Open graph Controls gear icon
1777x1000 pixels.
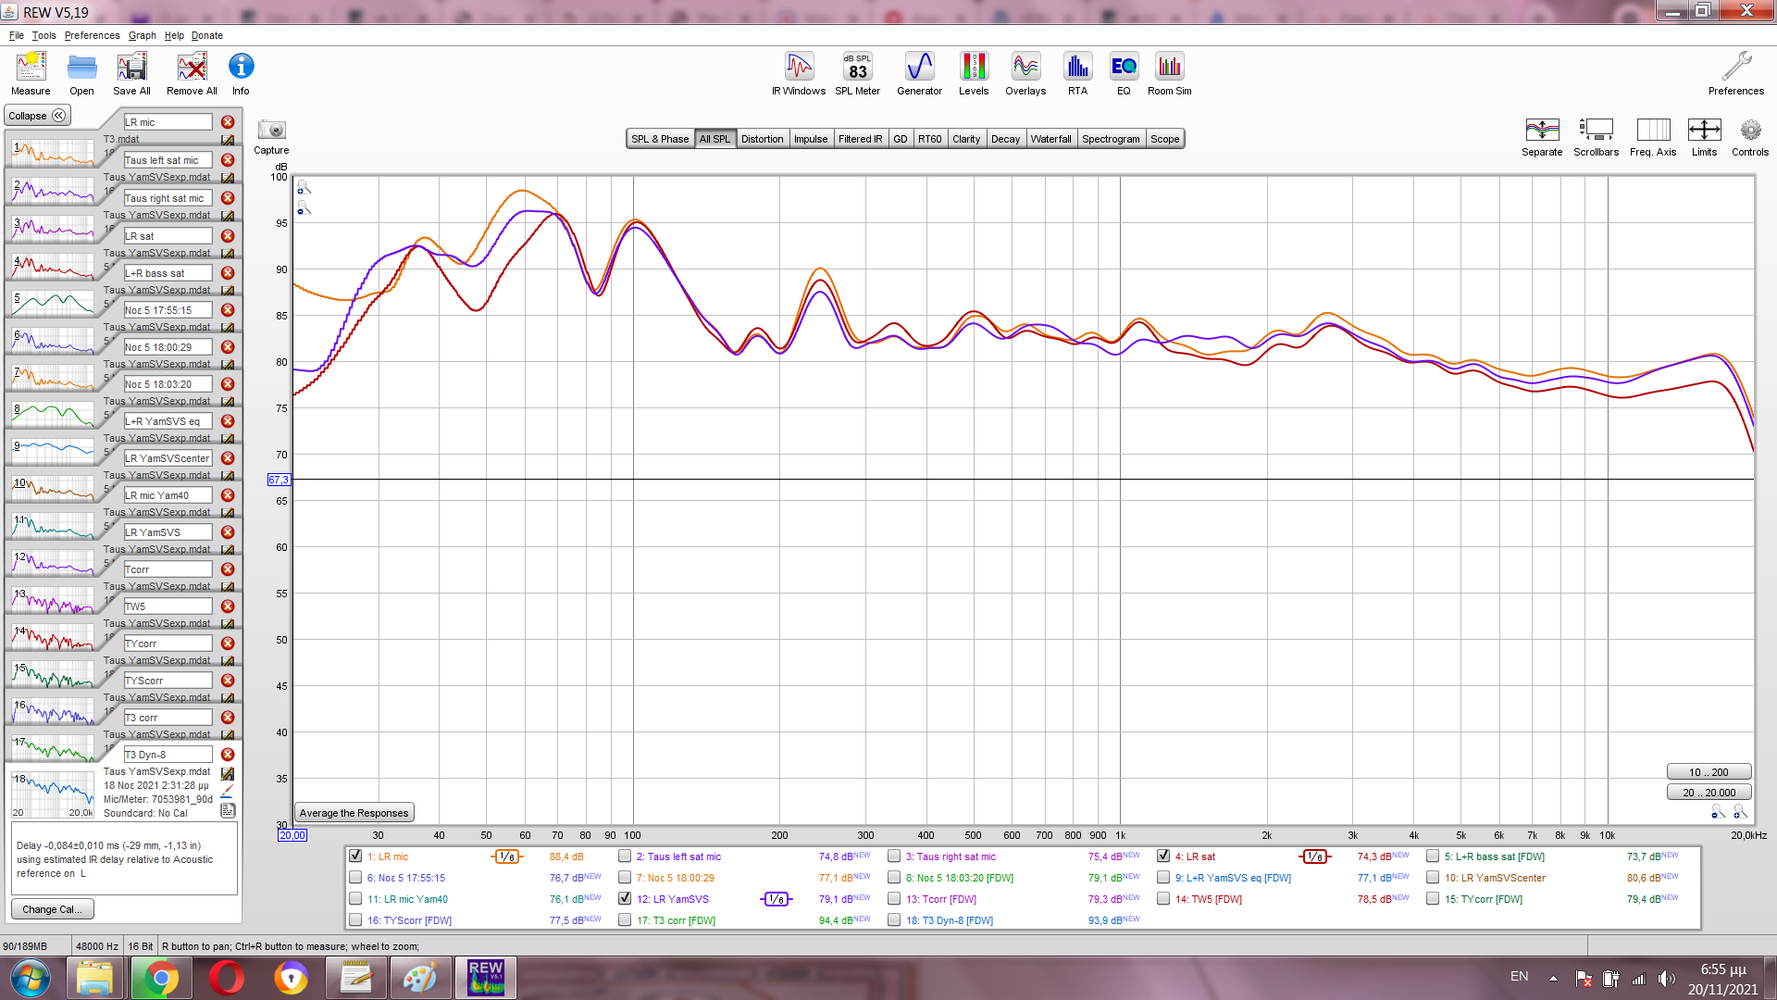[1749, 131]
